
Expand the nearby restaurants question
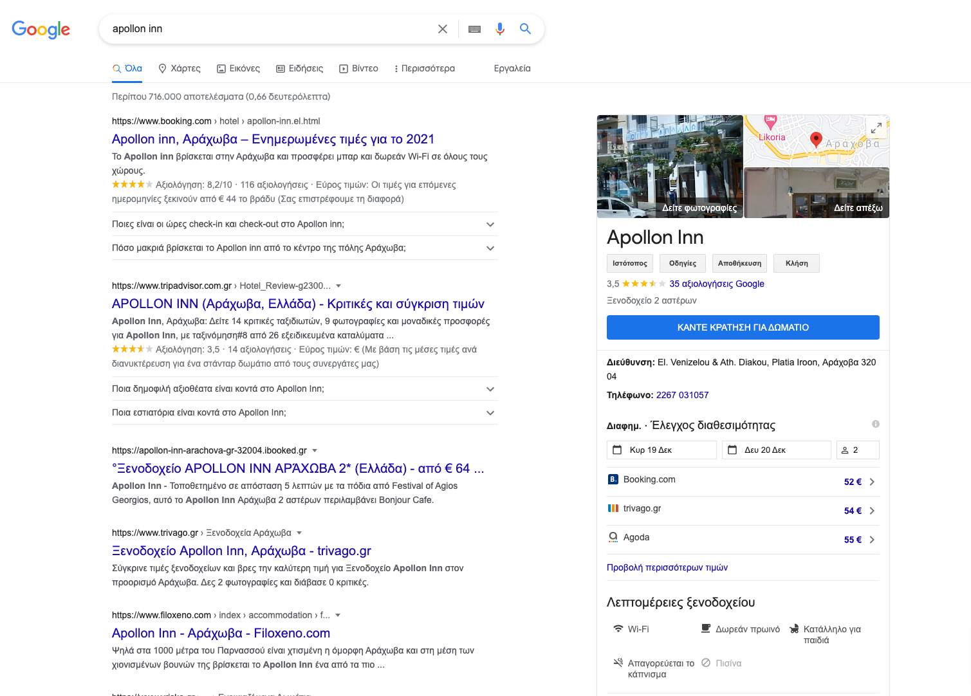[x=305, y=412]
